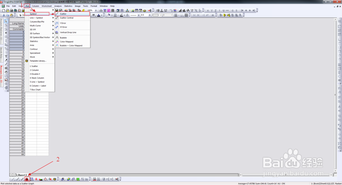
Task: Click the Column plot button in bottom toolbar
Action: coord(27,179)
